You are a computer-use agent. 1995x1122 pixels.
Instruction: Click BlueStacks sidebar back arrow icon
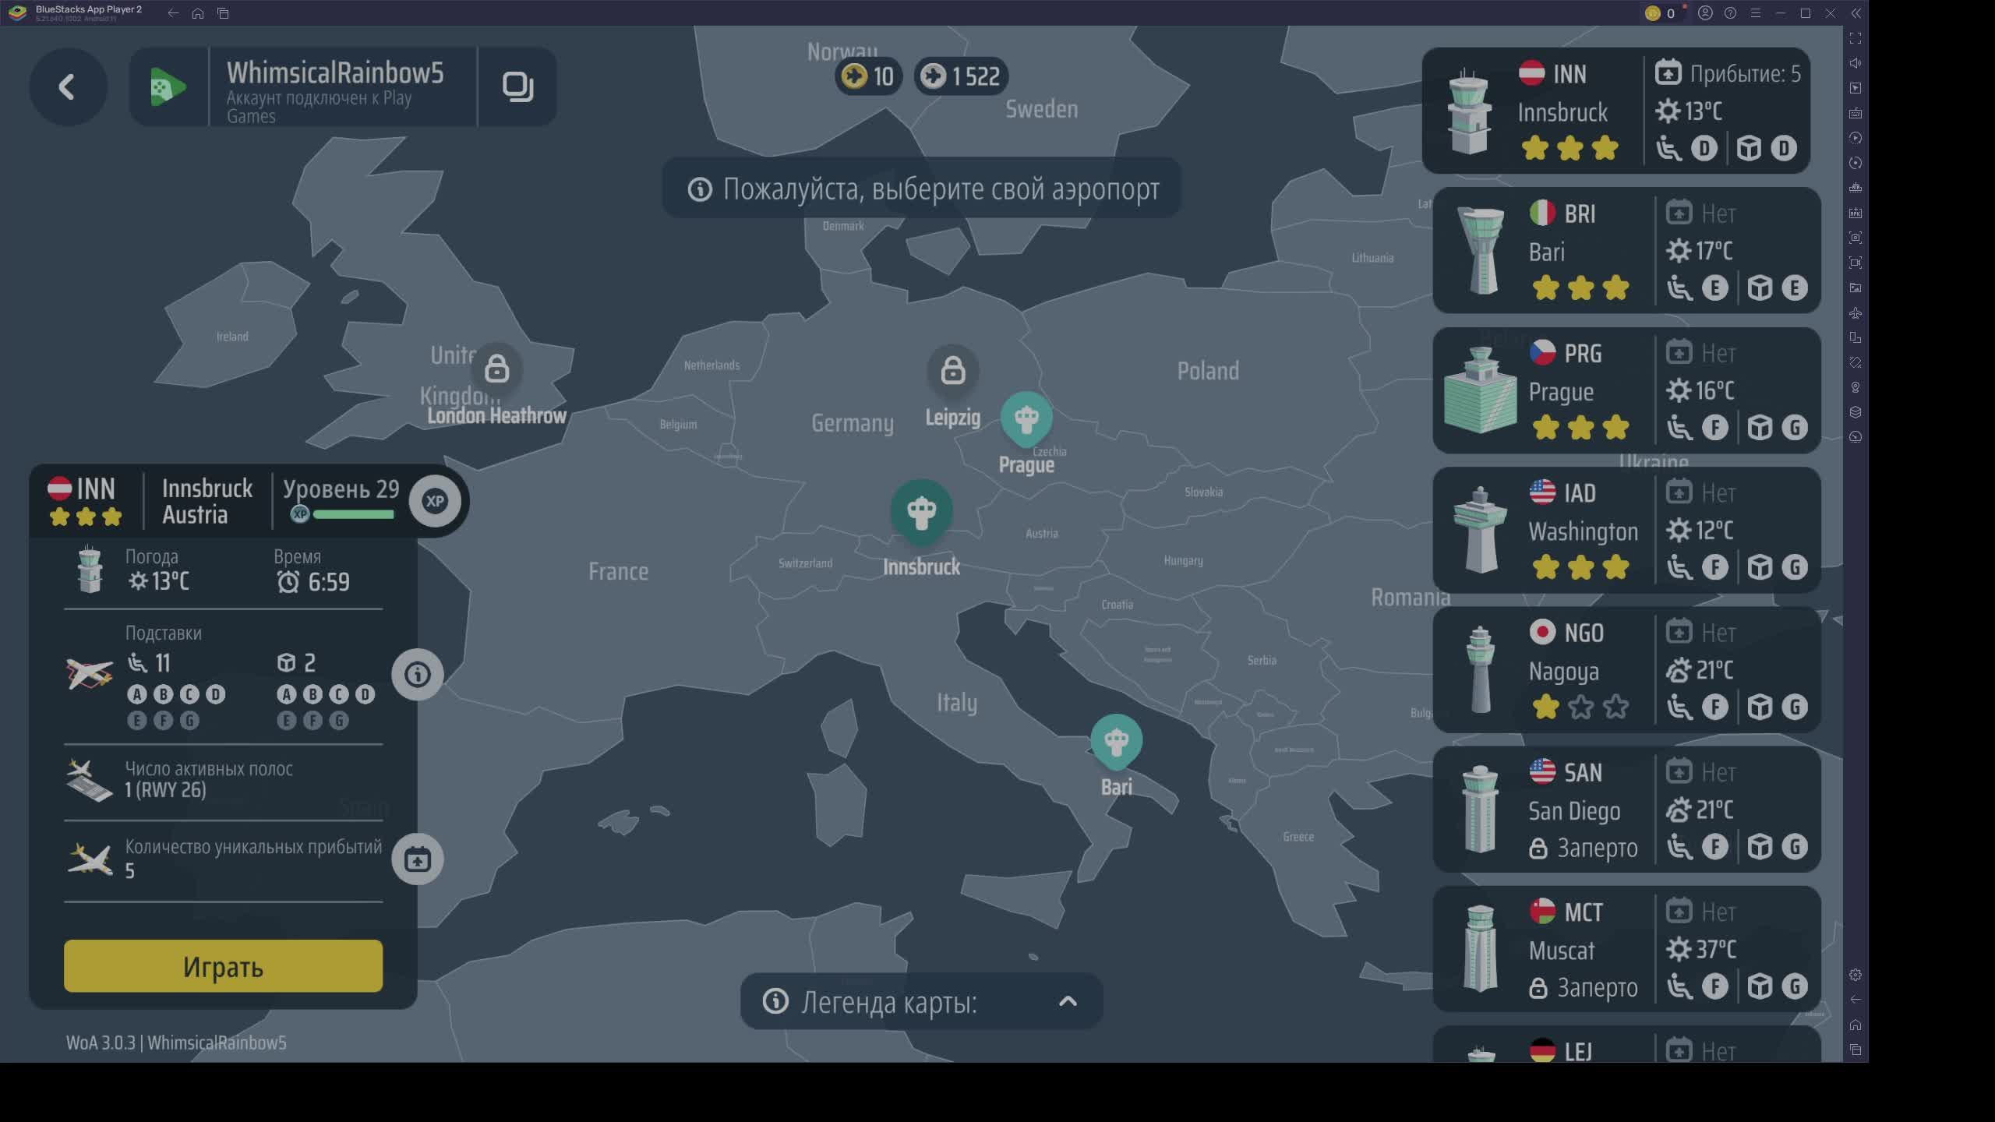point(1856,1000)
